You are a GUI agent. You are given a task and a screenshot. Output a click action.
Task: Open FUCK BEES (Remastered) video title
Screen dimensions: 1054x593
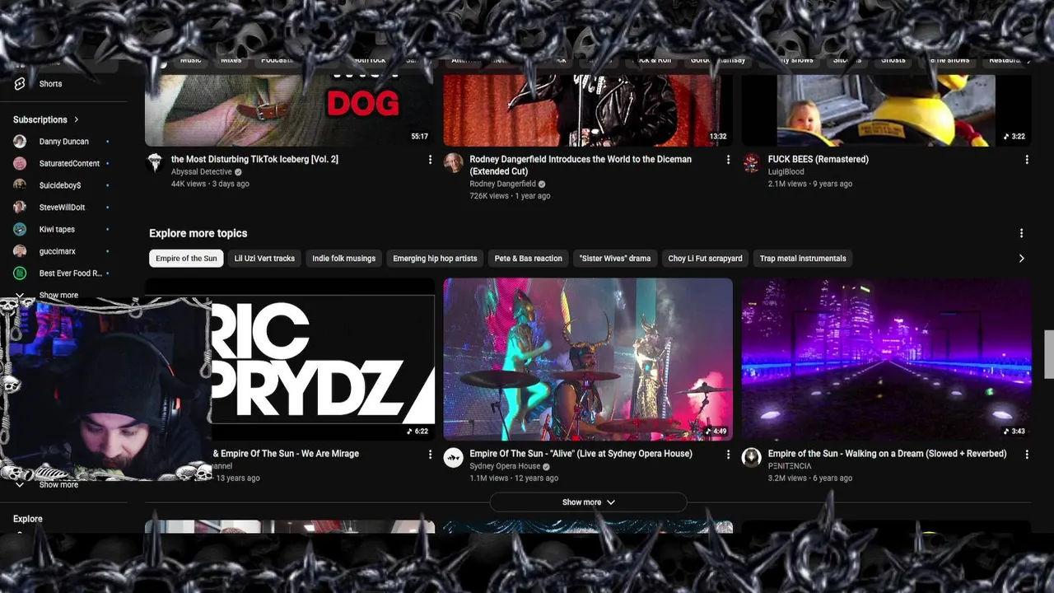pos(818,159)
